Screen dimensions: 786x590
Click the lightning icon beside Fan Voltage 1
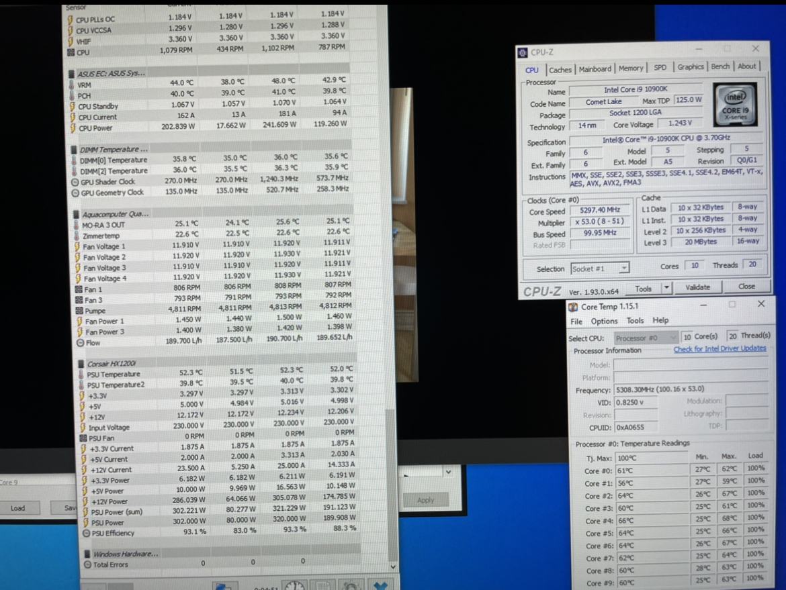(77, 246)
